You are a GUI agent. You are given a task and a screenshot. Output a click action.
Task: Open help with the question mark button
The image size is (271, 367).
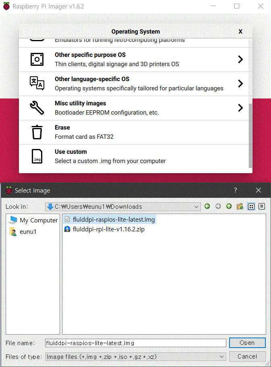pos(235,190)
